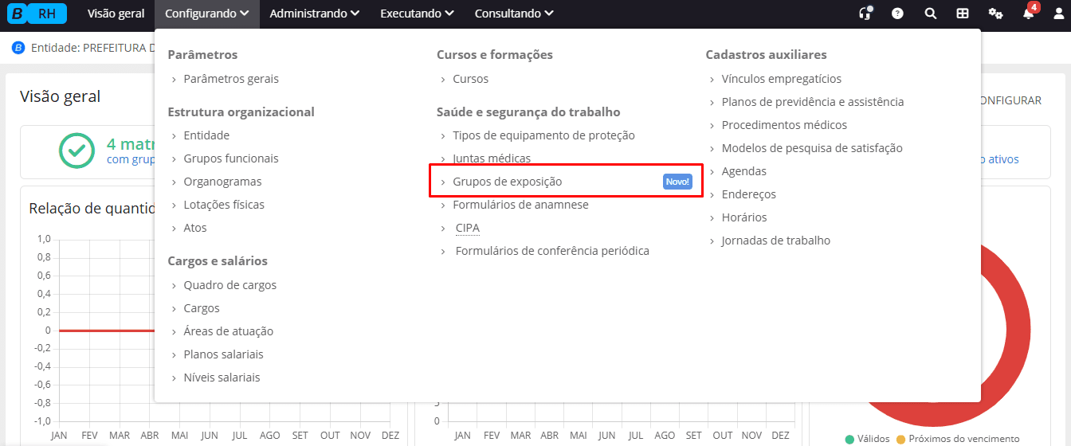1071x446 pixels.
Task: Click the blue B logo icon
Action: click(18, 14)
